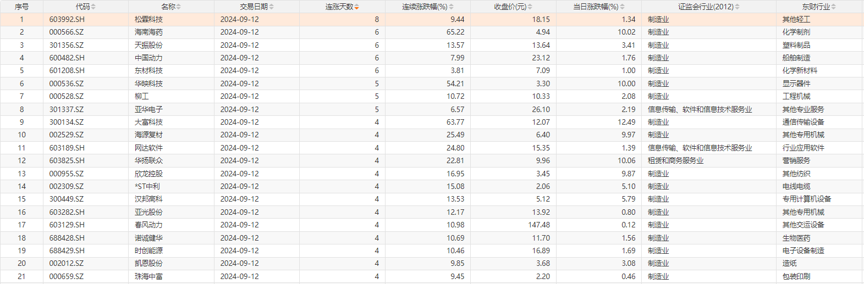Open stock name 松霖科技
Image resolution: width=864 pixels, height=284 pixels.
pos(148,19)
